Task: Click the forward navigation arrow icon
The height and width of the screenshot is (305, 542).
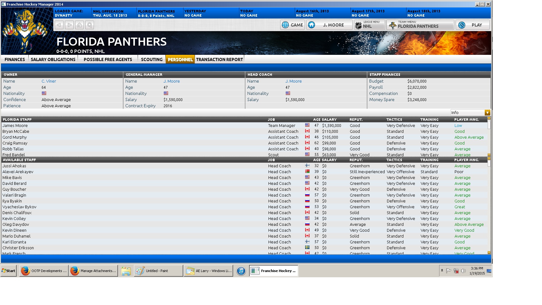Action: [x=69, y=25]
